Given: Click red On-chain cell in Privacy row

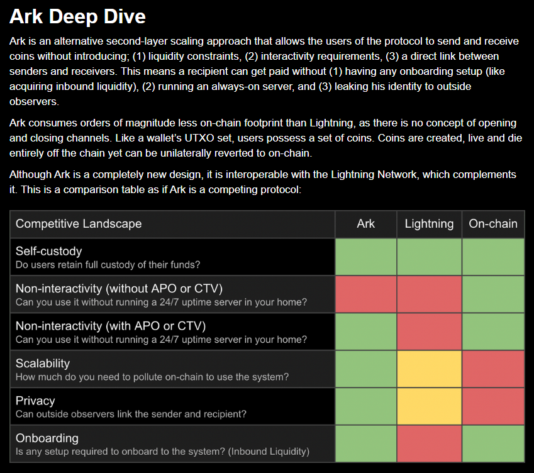Looking at the screenshot, I should click(x=492, y=406).
